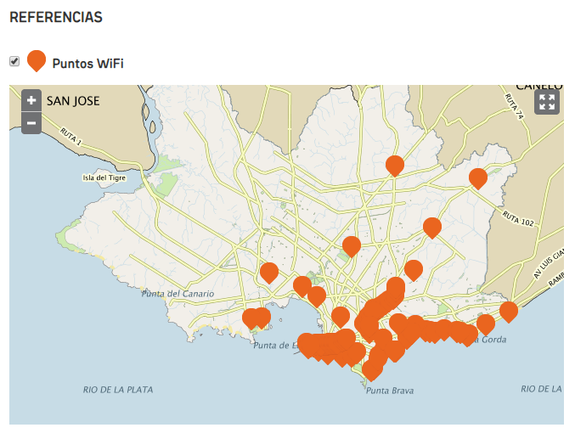Click the Puntos WiFi legend label

point(87,63)
